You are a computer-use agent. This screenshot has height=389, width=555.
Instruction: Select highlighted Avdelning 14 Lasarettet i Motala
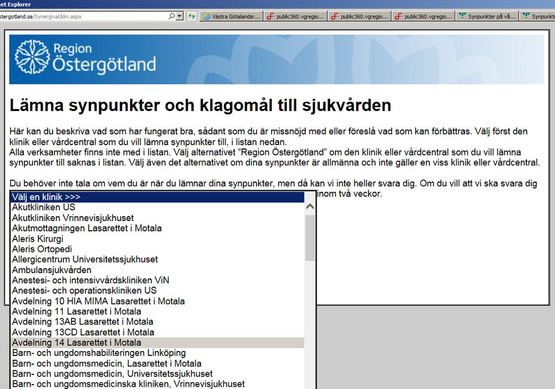point(158,342)
